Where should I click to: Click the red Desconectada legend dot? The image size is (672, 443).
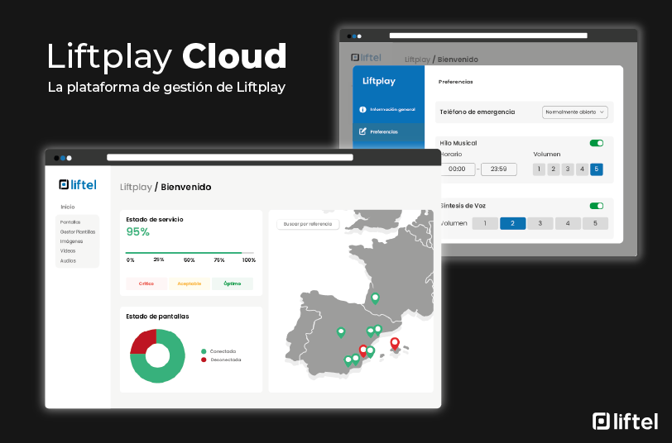pos(204,360)
